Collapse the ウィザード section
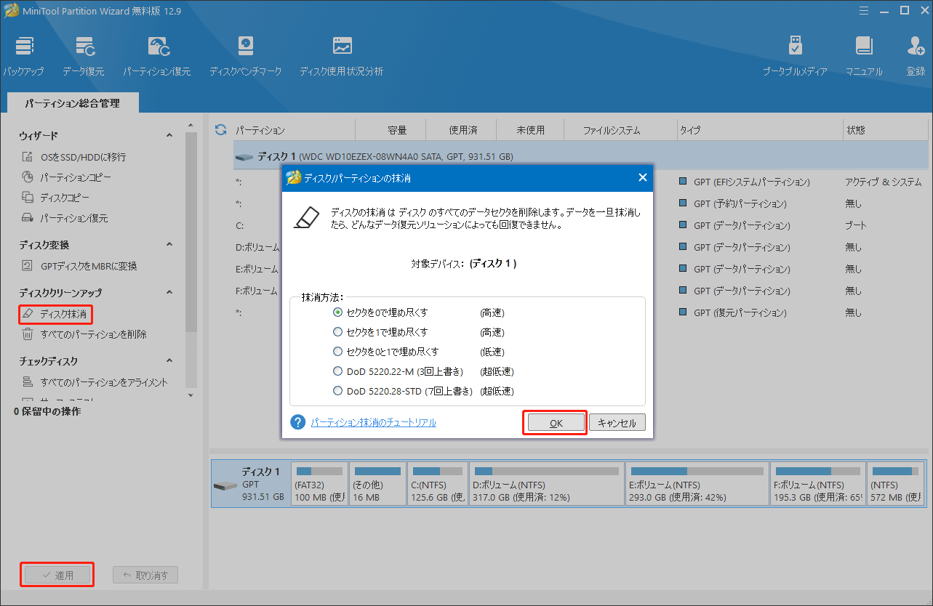The height and width of the screenshot is (606, 933). point(169,136)
